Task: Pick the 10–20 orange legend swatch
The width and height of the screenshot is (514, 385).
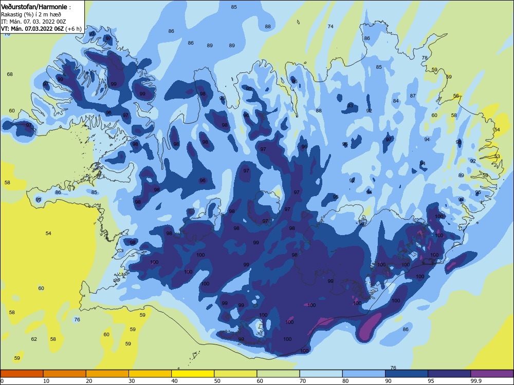Action: click(x=65, y=374)
